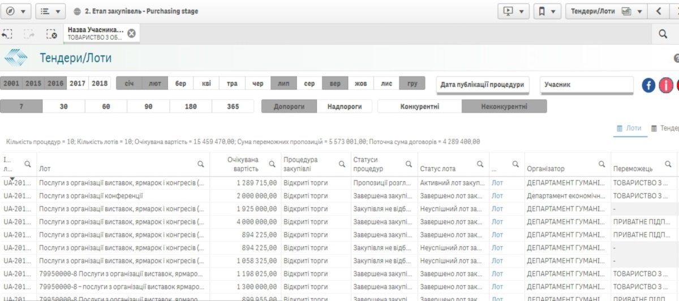
Task: Go to the previous sheet arrow
Action: (658, 11)
